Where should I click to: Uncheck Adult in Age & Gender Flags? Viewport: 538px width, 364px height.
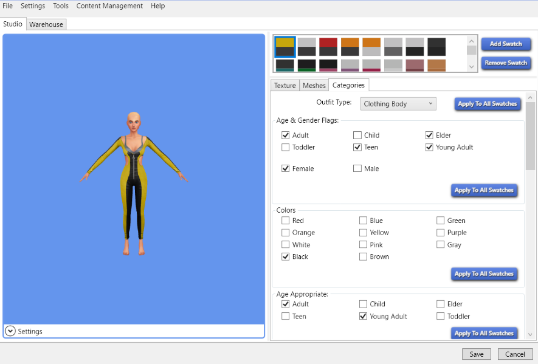coord(286,135)
